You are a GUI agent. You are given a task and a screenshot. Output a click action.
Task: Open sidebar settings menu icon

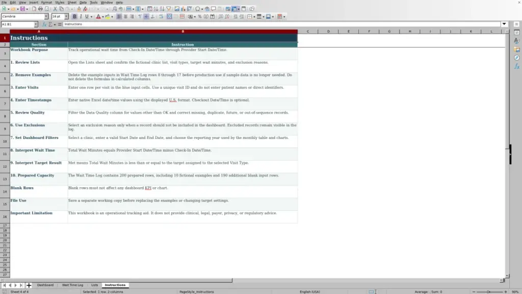click(x=517, y=24)
